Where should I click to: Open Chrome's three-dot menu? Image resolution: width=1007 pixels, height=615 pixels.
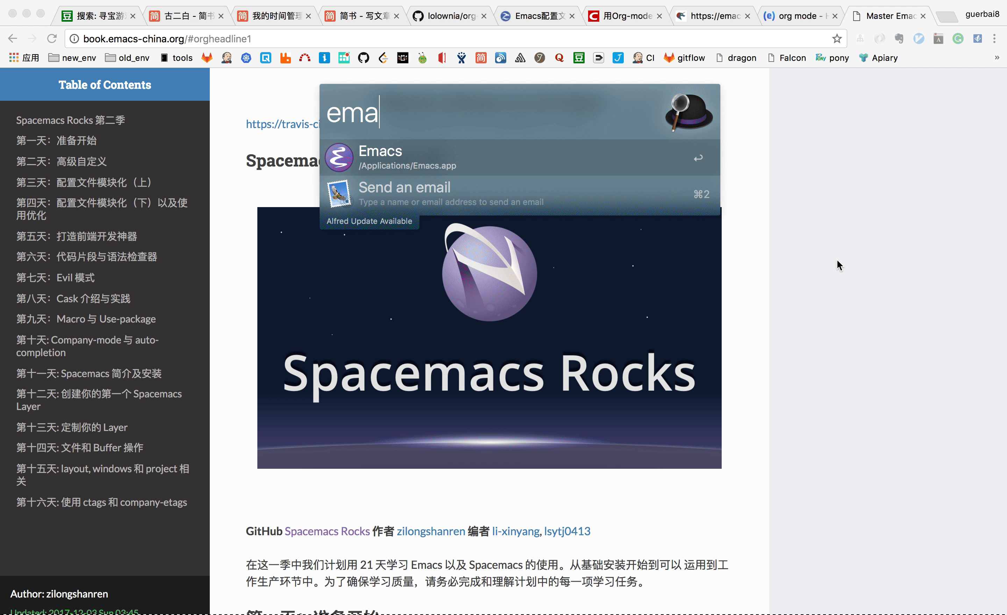[994, 38]
